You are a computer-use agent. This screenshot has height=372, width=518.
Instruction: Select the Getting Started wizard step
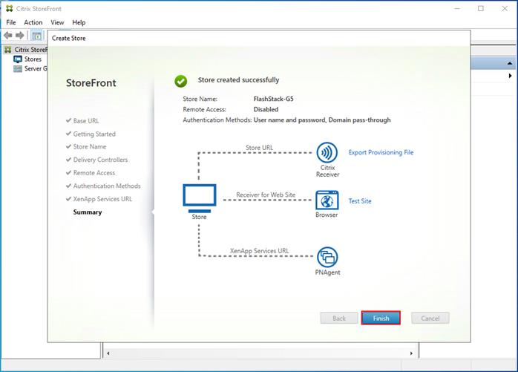(x=94, y=134)
